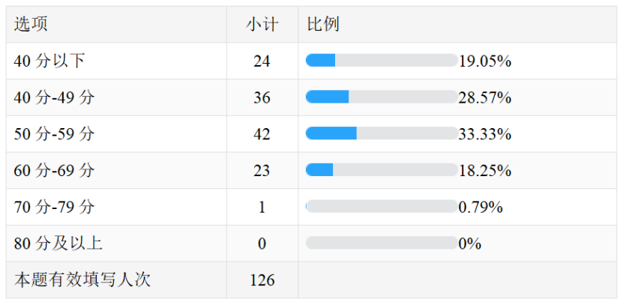Click the empty 0% progress bar

pyautogui.click(x=382, y=243)
